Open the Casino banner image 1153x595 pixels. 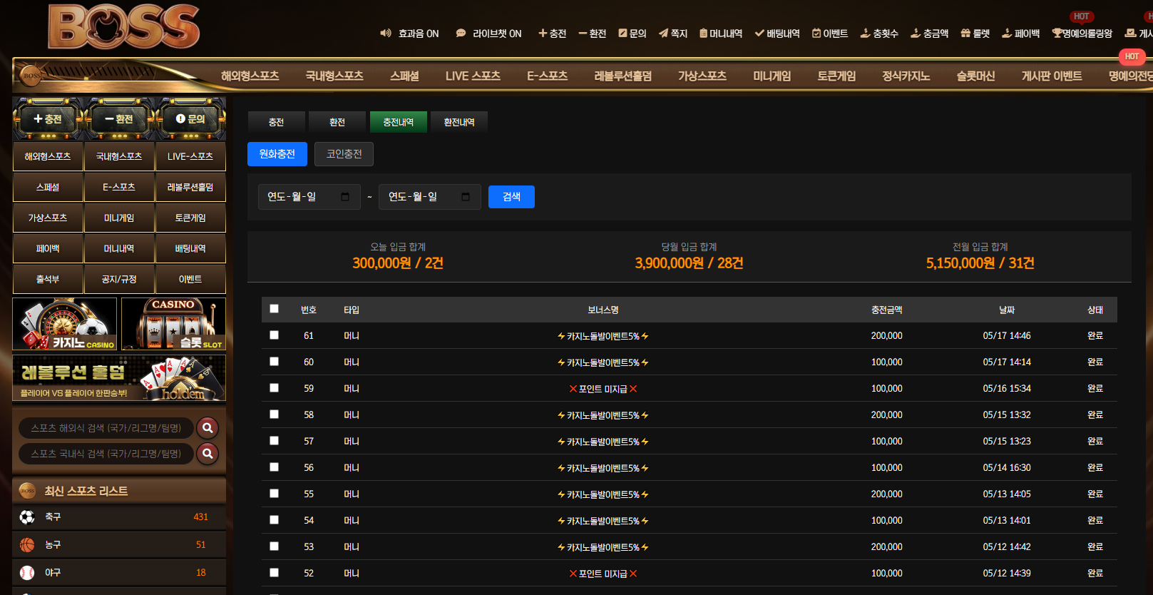click(65, 324)
